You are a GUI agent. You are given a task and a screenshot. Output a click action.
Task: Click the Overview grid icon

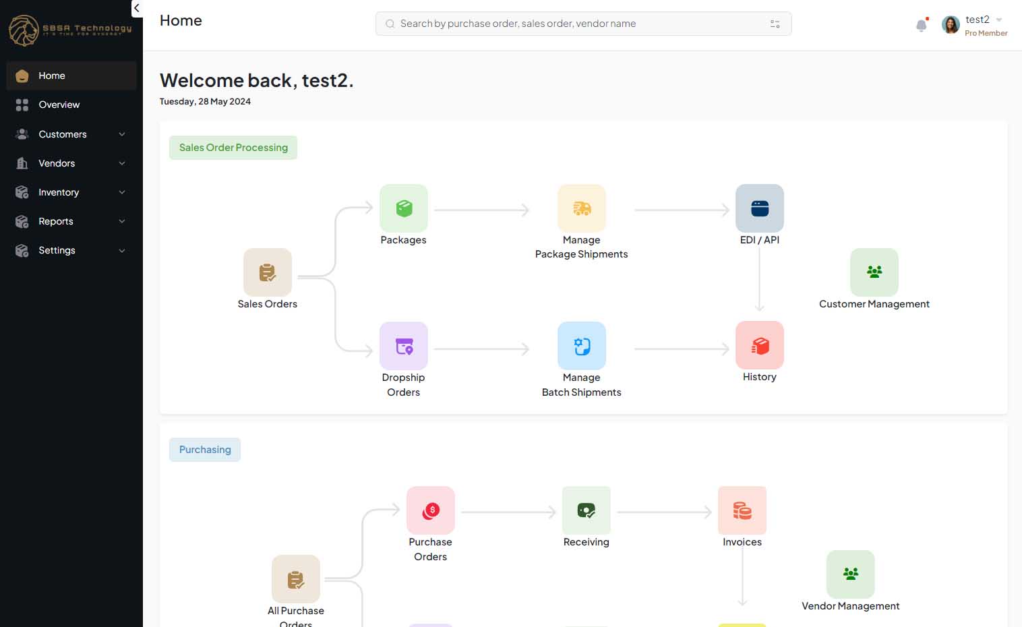pyautogui.click(x=22, y=104)
